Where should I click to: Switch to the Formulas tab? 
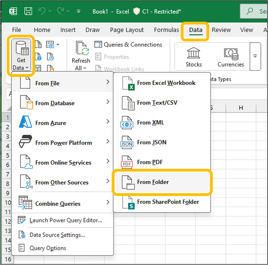(x=166, y=30)
